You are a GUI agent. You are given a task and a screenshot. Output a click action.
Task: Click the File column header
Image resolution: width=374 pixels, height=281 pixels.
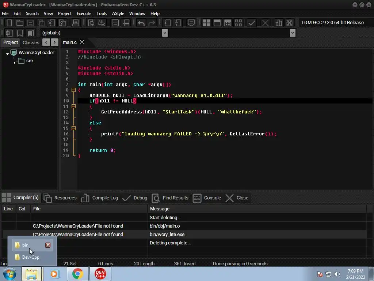(89, 209)
